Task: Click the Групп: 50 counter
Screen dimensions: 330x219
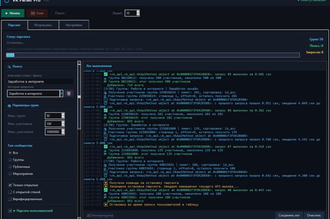Action: (316, 39)
